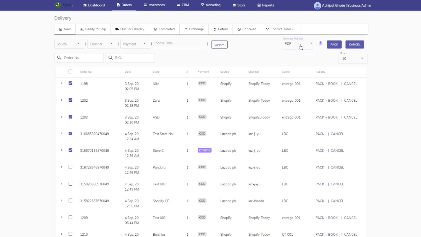This screenshot has height=237, width=421.
Task: Click the download pick list icon
Action: (321, 43)
